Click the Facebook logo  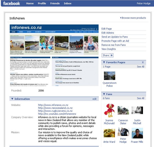(x=12, y=3)
